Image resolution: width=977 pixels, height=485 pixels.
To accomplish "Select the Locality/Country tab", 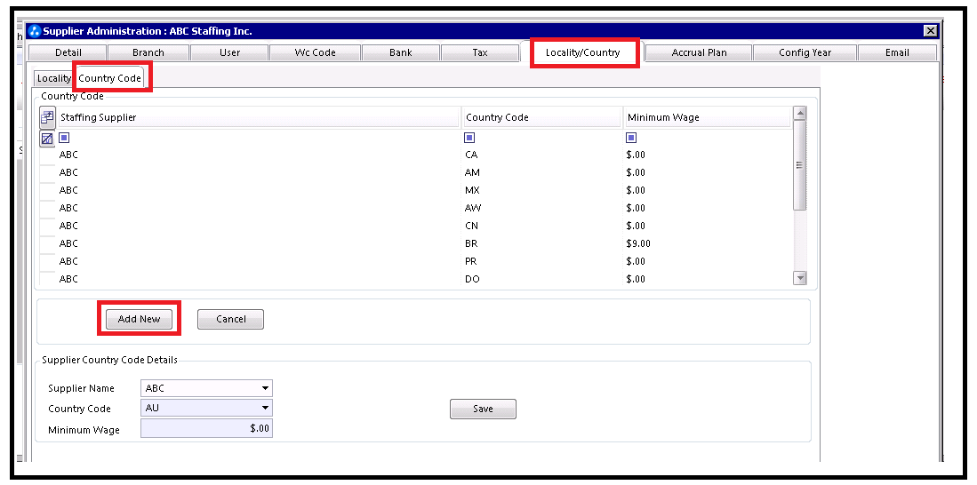I will pos(582,52).
